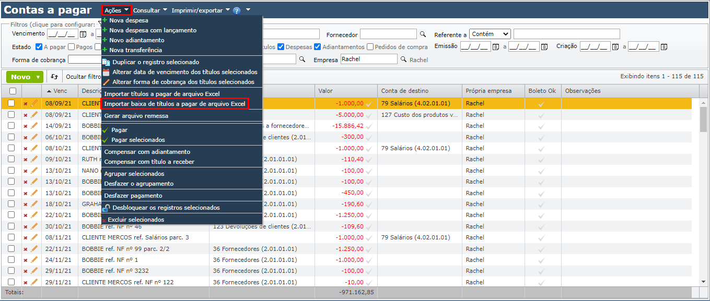The width and height of the screenshot is (710, 301).
Task: Select checkbox of 14/09/21 BOBBIE row
Action: pyautogui.click(x=11, y=126)
